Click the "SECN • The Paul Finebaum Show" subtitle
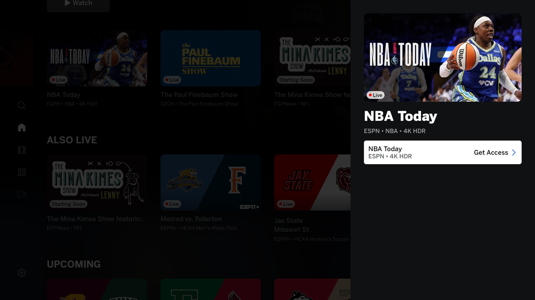Image resolution: width=535 pixels, height=300 pixels. tap(199, 104)
